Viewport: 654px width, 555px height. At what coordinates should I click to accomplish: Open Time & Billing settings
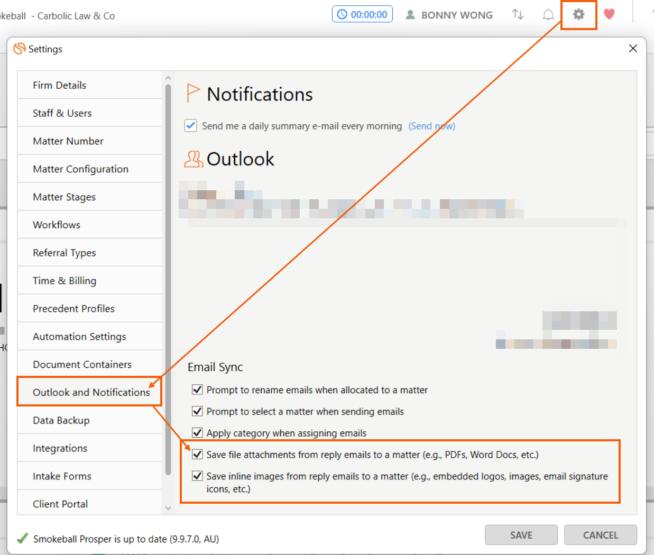tap(89, 281)
